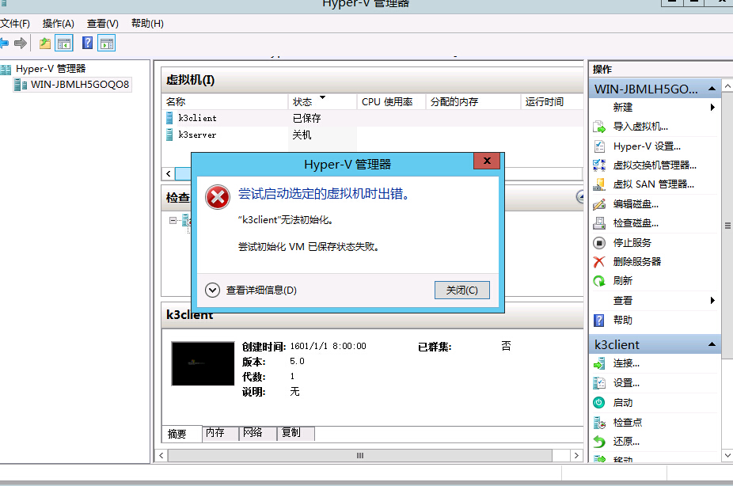Viewport: 733px width, 486px height.
Task: Click 设置... icon under k3client
Action: (x=599, y=383)
